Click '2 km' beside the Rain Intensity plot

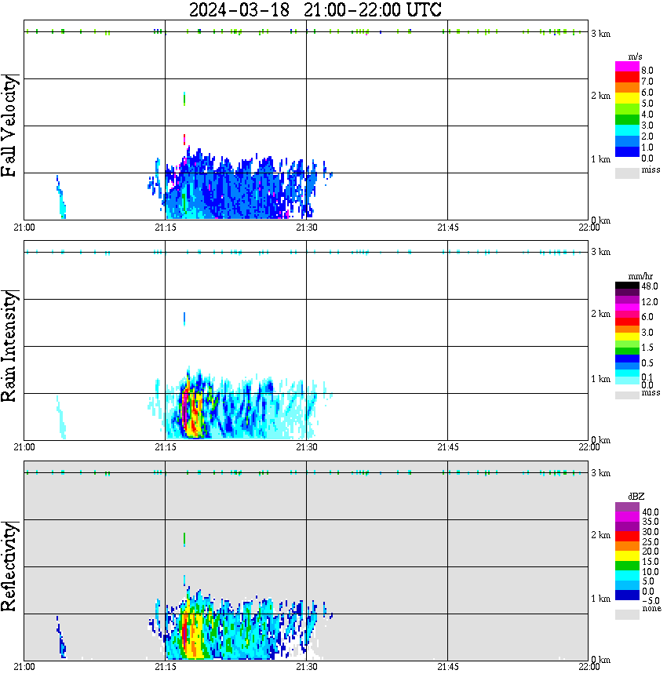point(600,314)
